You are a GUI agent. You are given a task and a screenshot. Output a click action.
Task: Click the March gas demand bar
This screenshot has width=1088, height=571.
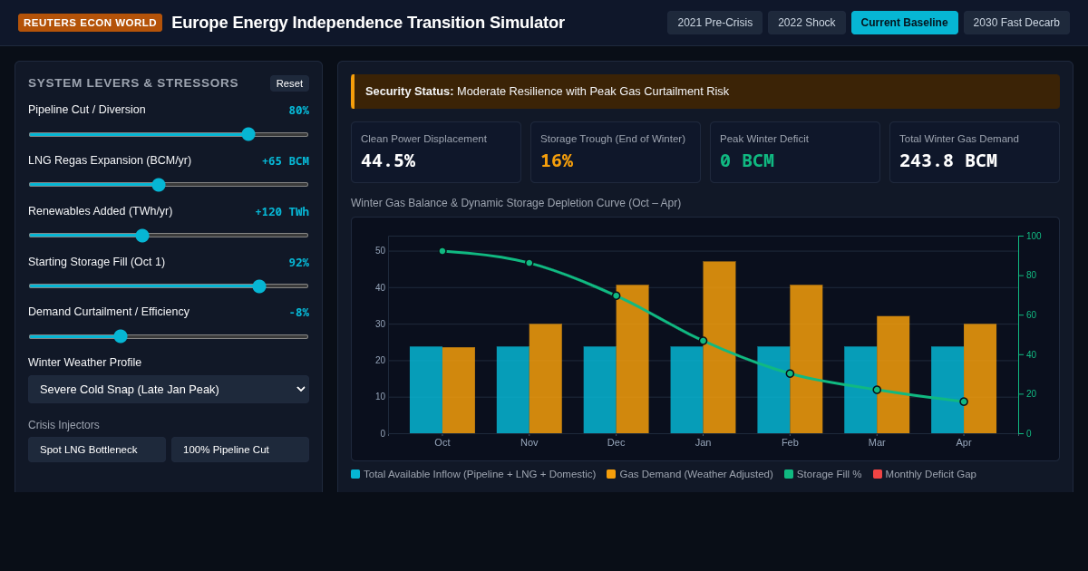click(x=893, y=375)
